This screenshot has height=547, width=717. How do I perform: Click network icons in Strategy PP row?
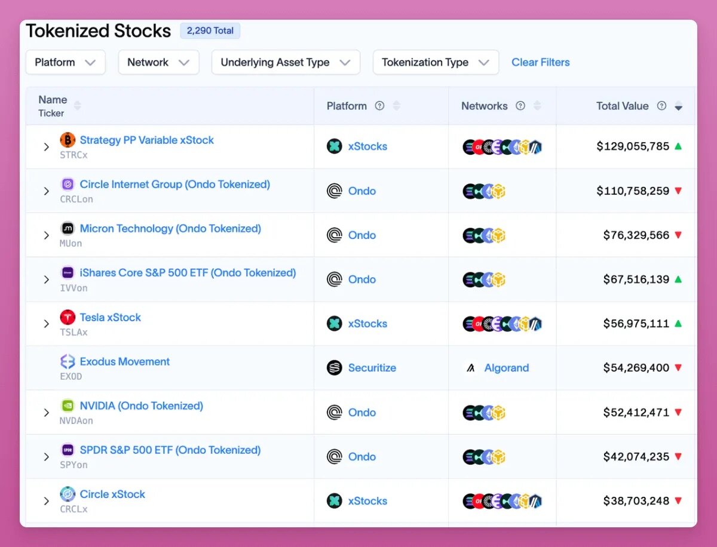pos(502,146)
